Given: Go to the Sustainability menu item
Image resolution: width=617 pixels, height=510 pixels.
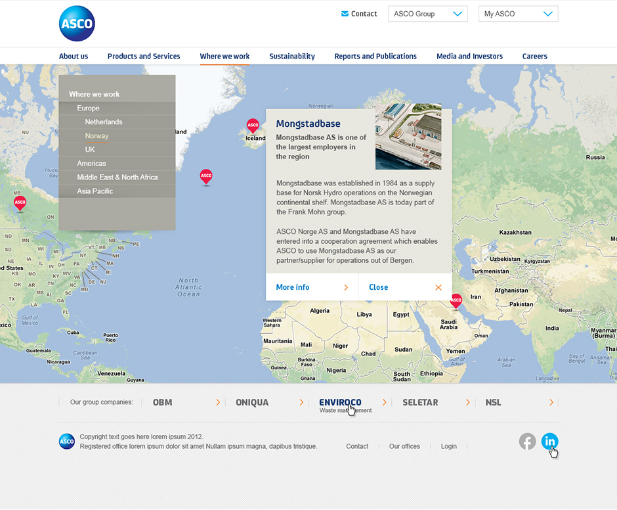Looking at the screenshot, I should (292, 57).
